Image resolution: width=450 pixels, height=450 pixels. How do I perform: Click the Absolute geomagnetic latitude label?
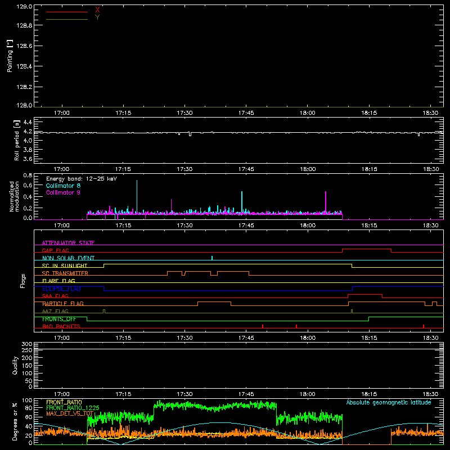[x=389, y=403]
